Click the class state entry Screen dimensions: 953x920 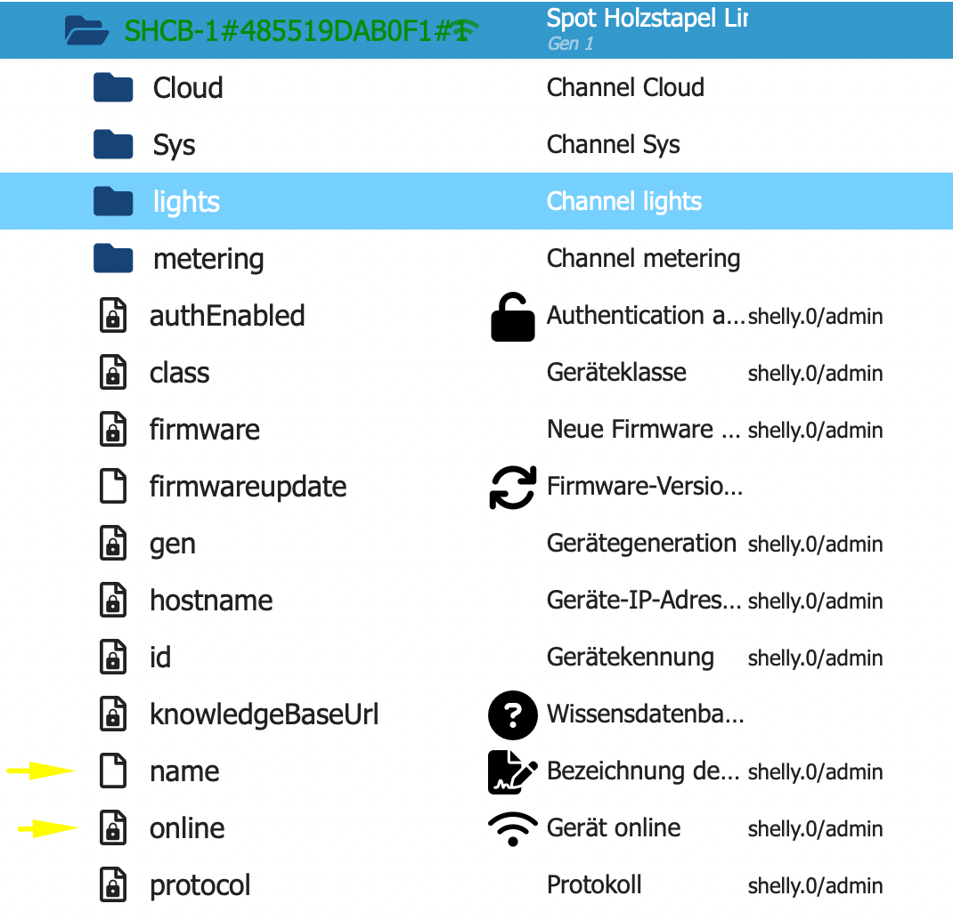(x=179, y=374)
